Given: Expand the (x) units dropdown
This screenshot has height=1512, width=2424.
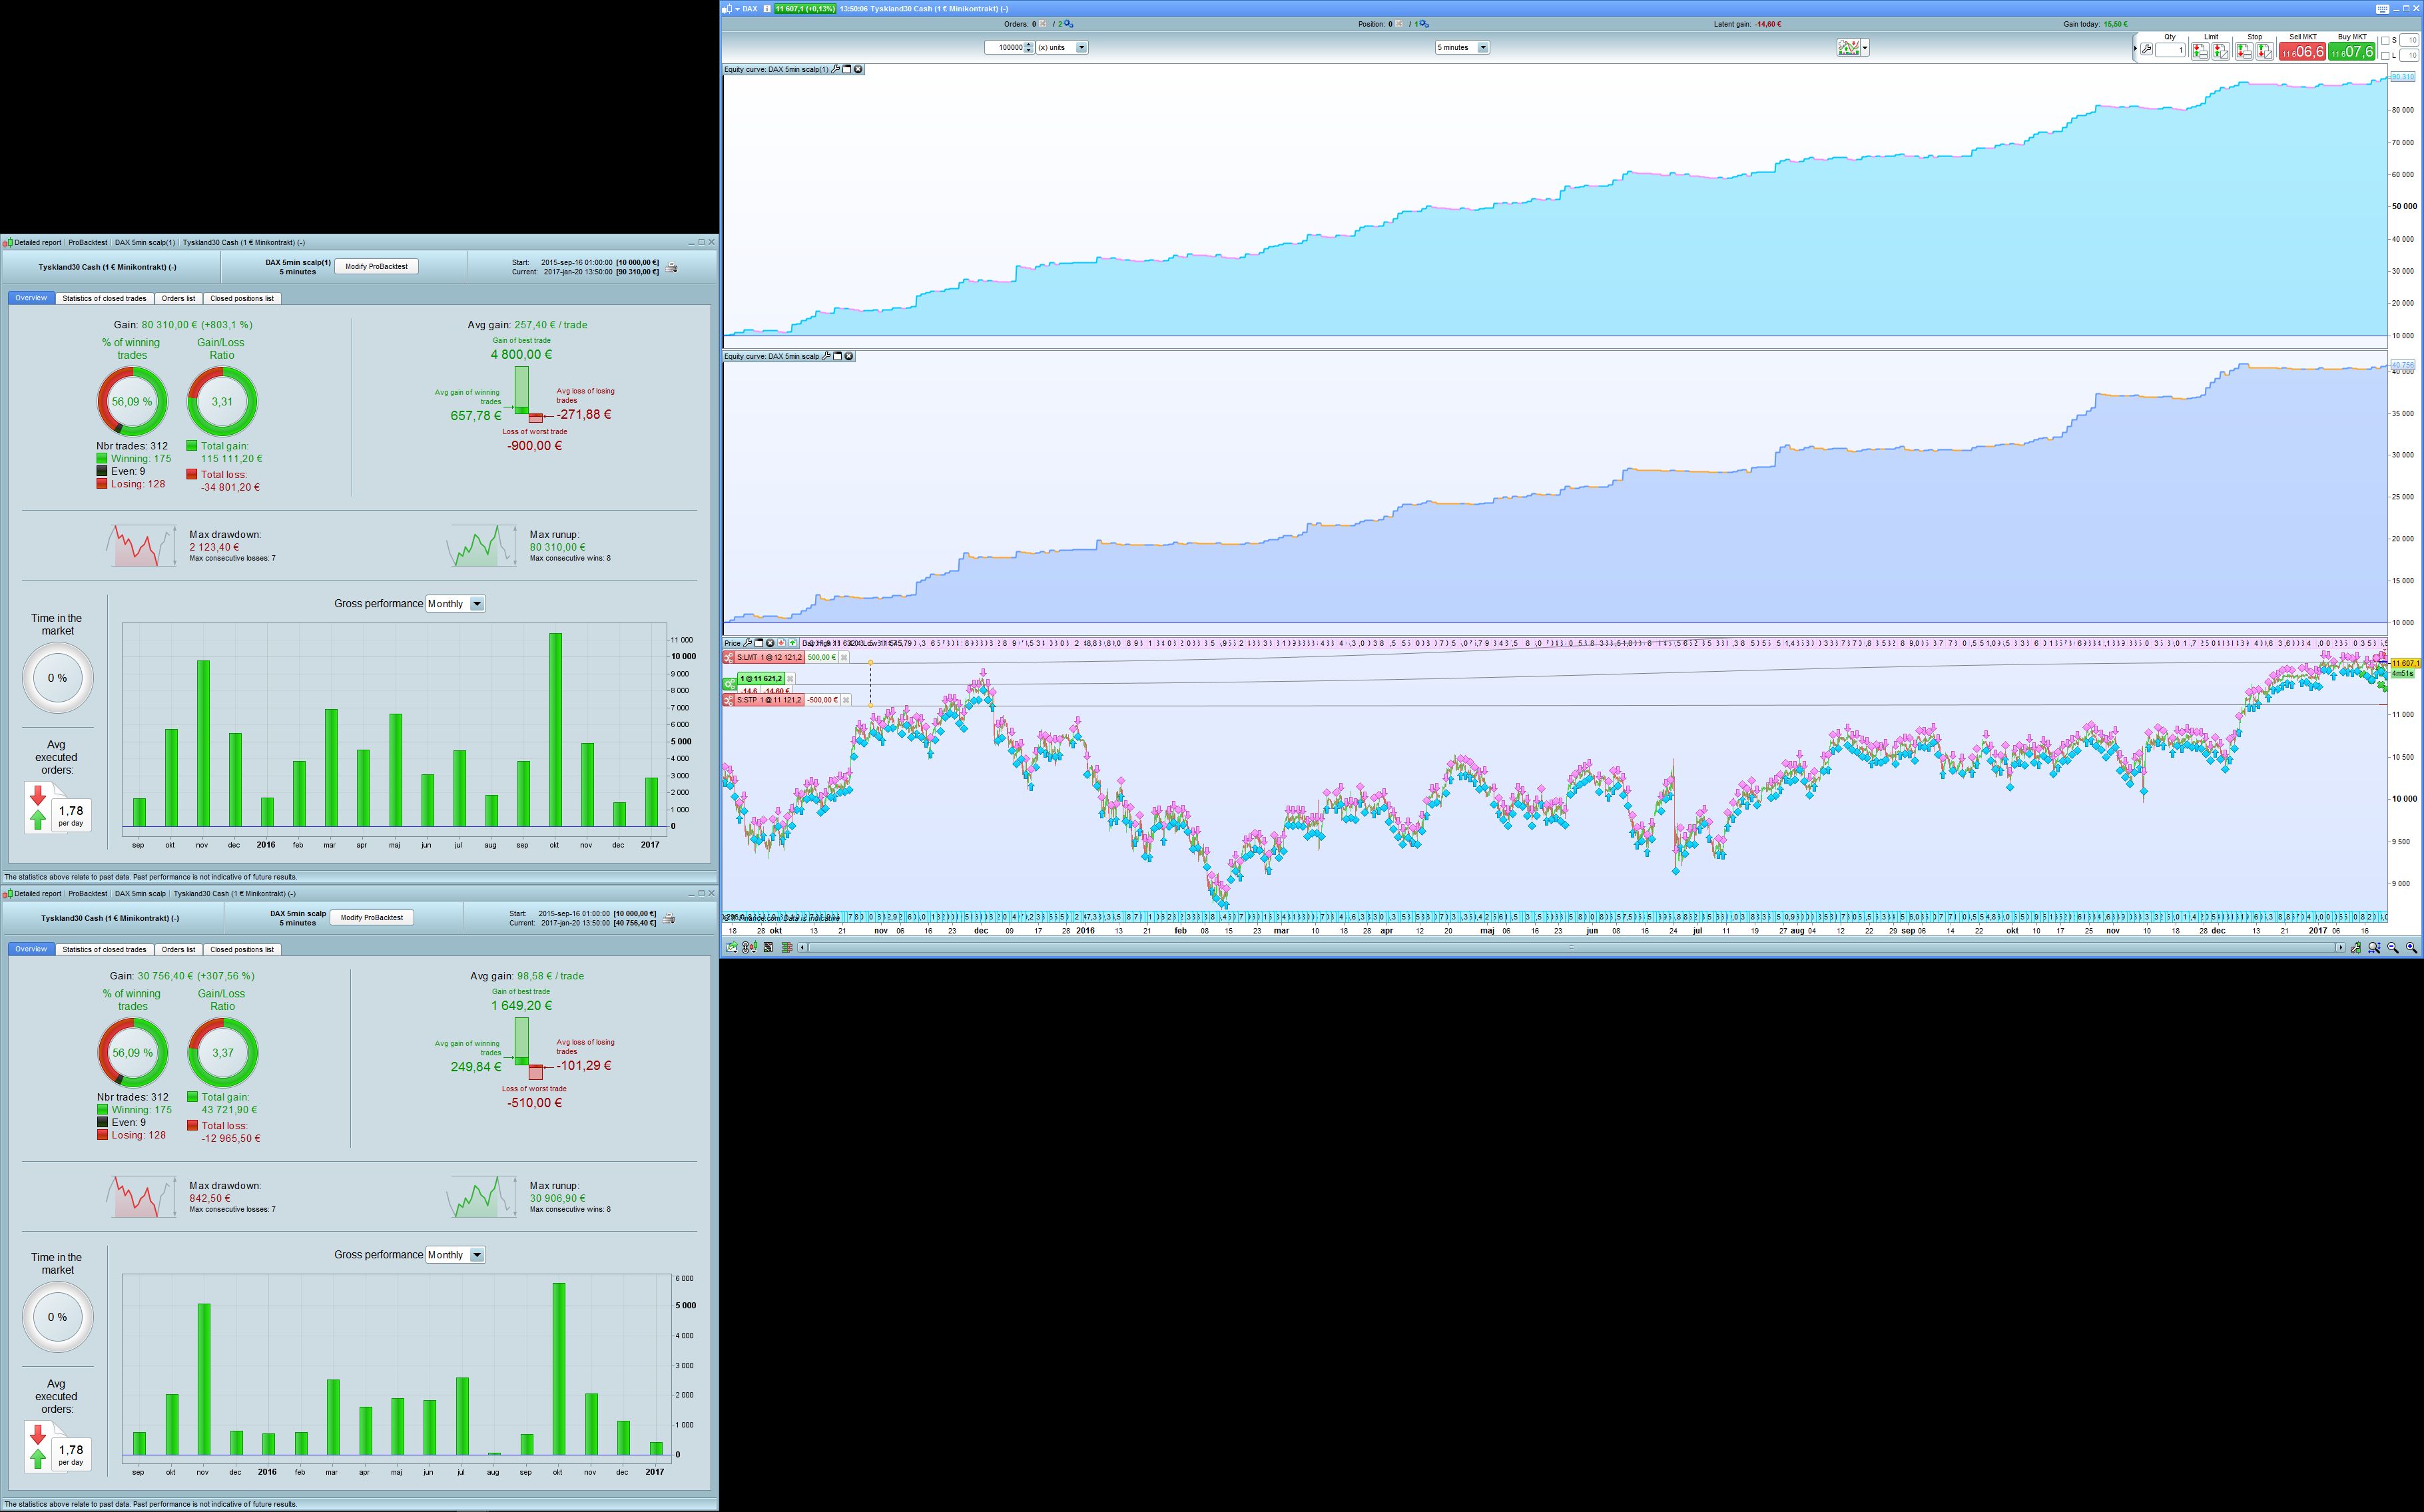Looking at the screenshot, I should (x=1081, y=47).
